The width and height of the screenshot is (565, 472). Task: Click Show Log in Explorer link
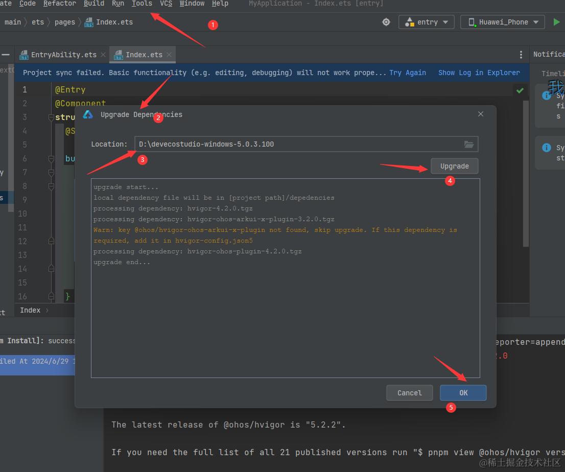479,73
